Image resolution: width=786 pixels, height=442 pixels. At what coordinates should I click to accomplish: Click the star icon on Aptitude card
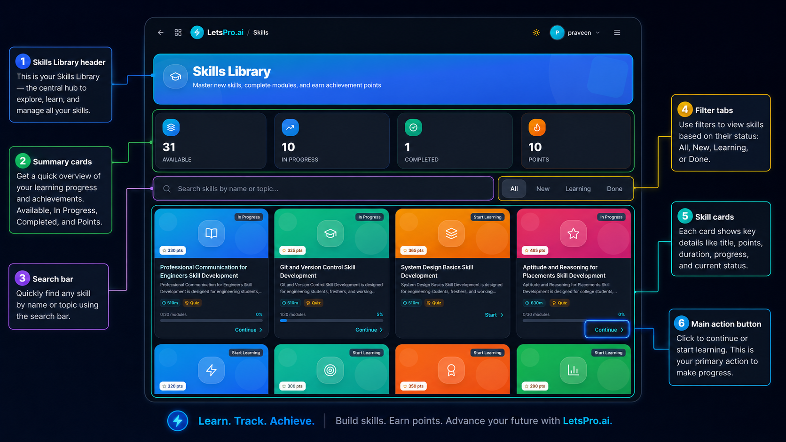(573, 233)
